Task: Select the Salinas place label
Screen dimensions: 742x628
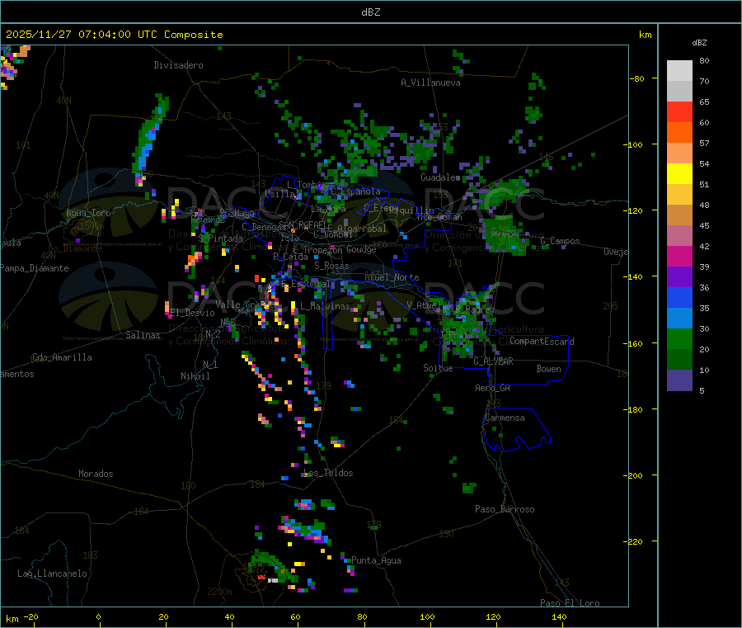Action: coord(143,335)
